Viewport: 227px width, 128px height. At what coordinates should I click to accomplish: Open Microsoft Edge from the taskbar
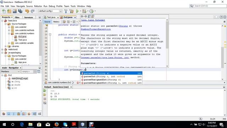tap(22, 124)
